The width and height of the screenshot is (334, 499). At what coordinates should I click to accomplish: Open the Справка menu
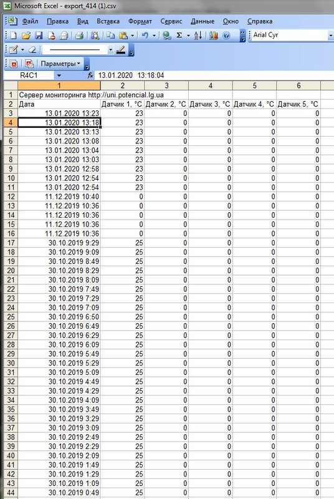tap(260, 21)
